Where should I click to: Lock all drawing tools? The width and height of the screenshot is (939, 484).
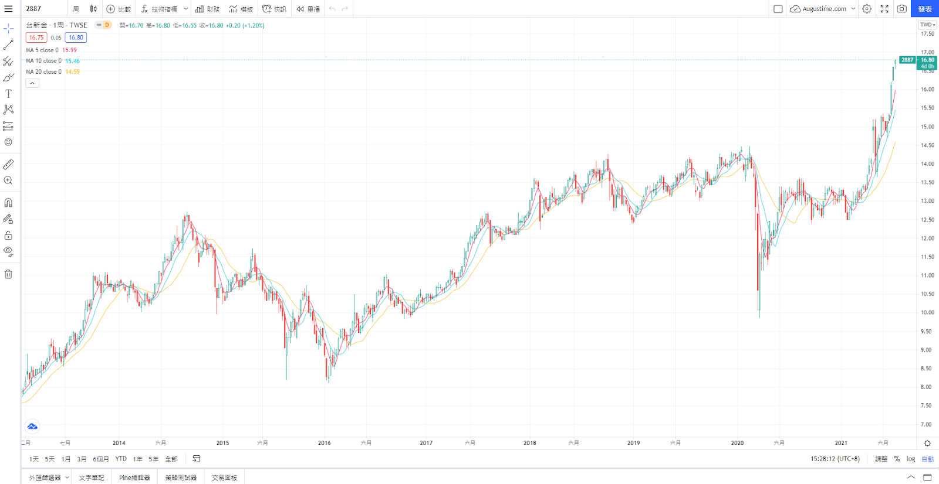pyautogui.click(x=8, y=236)
